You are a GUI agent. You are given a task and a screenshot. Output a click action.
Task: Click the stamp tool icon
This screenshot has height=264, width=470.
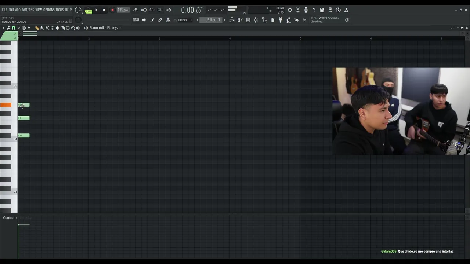(x=168, y=20)
